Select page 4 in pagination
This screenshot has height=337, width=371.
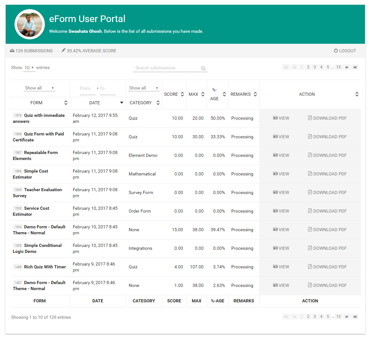pyautogui.click(x=321, y=67)
